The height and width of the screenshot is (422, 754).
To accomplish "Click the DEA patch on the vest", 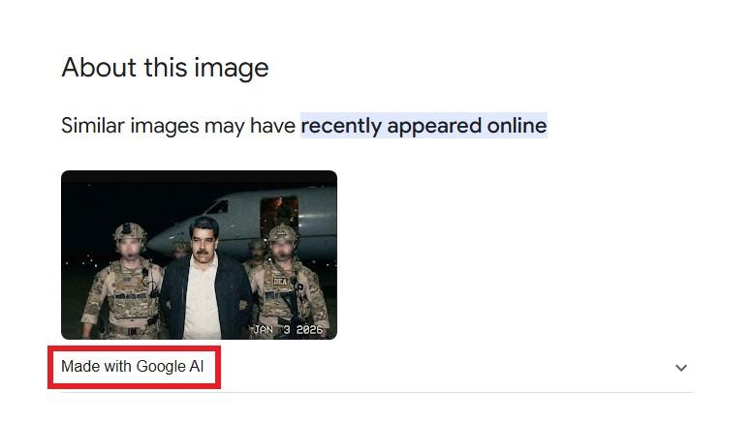I will pos(280,282).
